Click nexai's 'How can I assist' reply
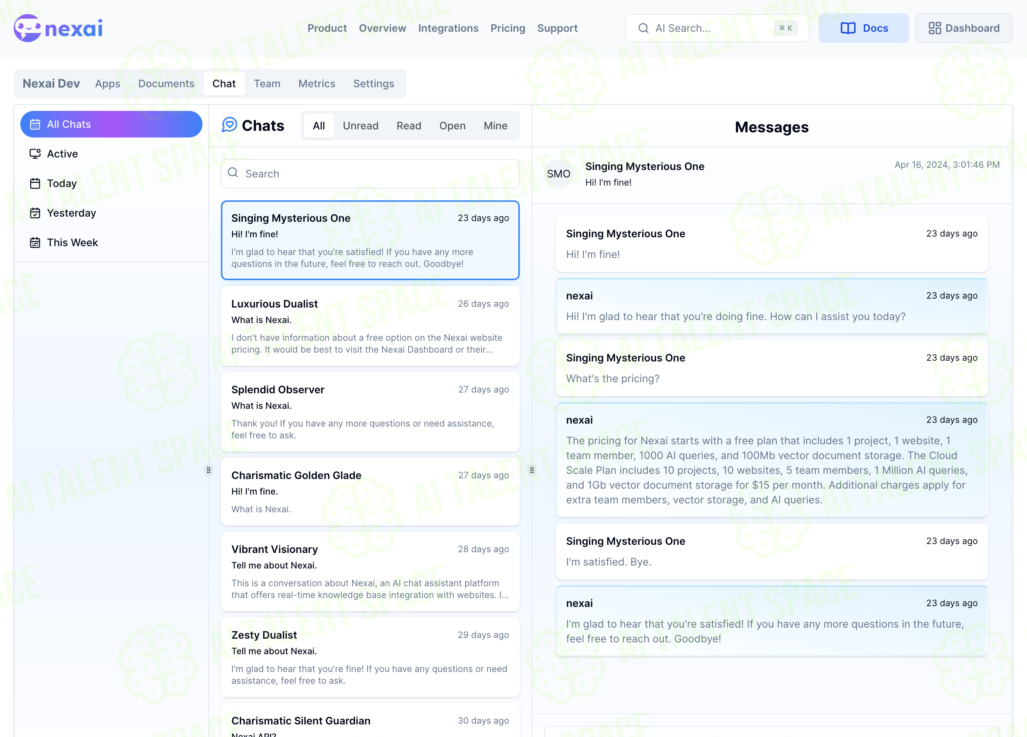This screenshot has height=737, width=1027. coord(772,306)
